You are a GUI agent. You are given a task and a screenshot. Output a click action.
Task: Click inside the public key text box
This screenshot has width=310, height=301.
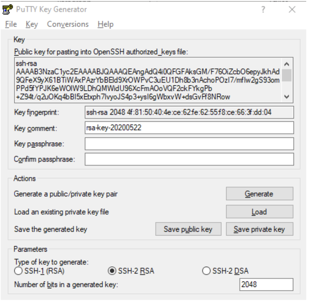pos(148,80)
